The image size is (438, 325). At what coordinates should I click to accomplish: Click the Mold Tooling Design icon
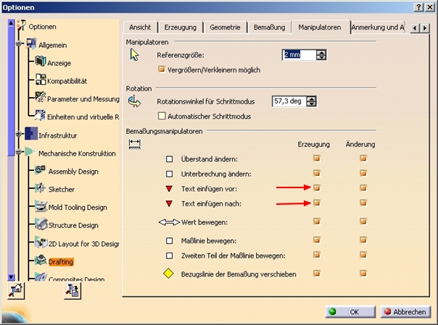coord(41,206)
